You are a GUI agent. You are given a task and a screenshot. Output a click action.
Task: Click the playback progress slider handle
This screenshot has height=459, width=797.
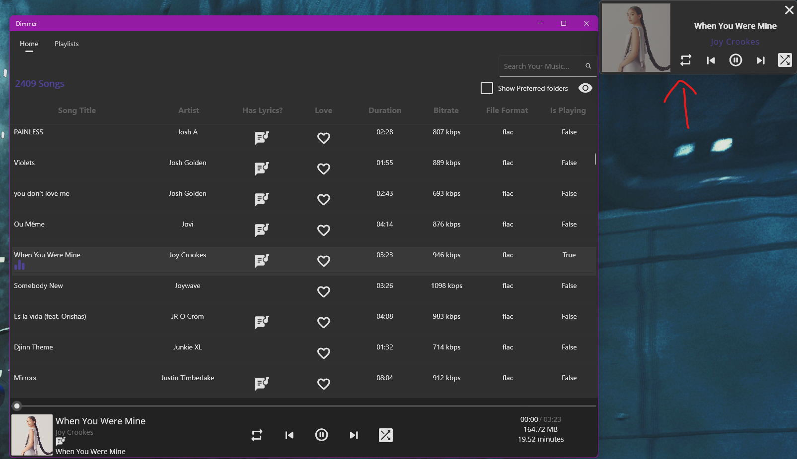pos(17,406)
